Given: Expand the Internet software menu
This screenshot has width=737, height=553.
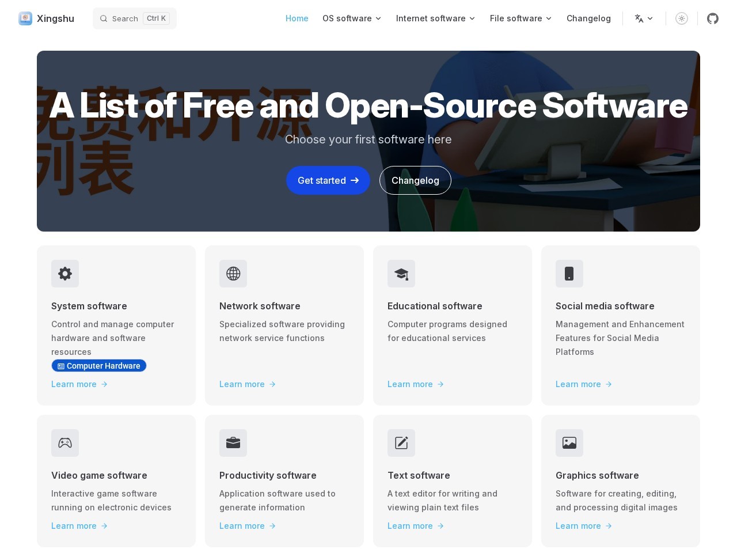Looking at the screenshot, I should [435, 18].
